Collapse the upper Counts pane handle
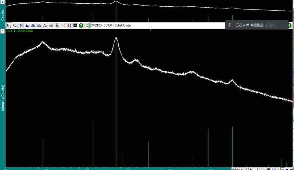 point(2,1)
